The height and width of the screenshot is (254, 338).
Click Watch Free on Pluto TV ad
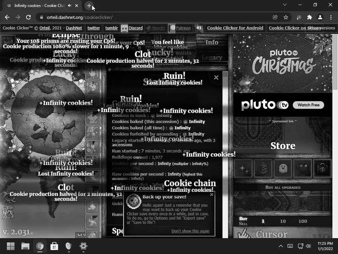click(308, 105)
